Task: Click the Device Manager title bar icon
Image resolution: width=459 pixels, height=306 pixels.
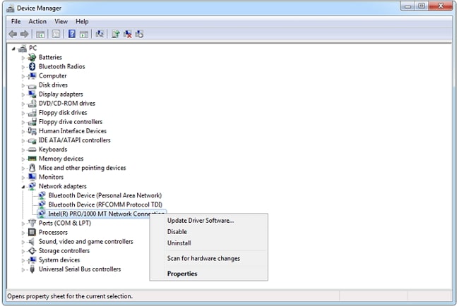Action: [11, 8]
